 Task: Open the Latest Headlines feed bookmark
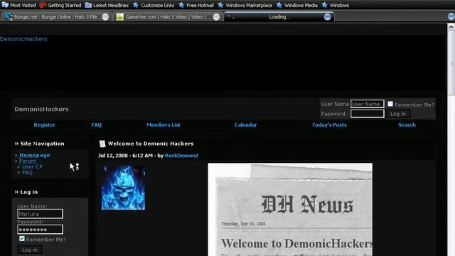(x=107, y=5)
